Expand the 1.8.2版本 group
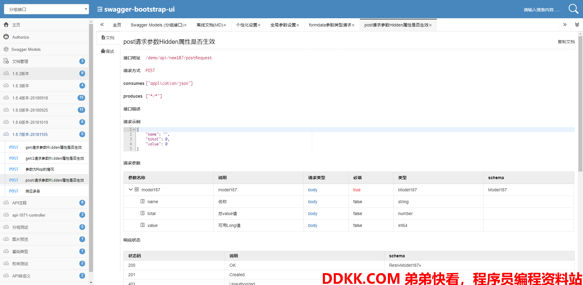The image size is (583, 285). pos(44,73)
